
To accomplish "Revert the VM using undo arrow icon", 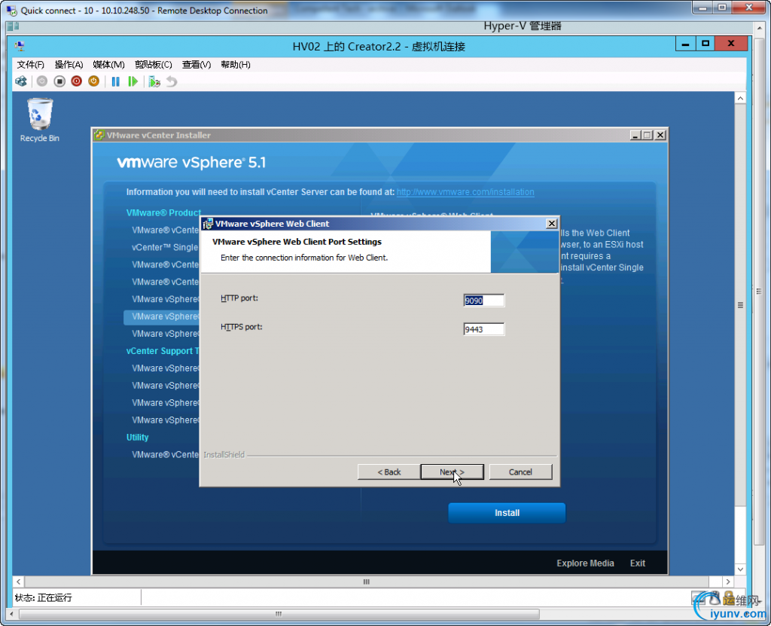I will 172,81.
